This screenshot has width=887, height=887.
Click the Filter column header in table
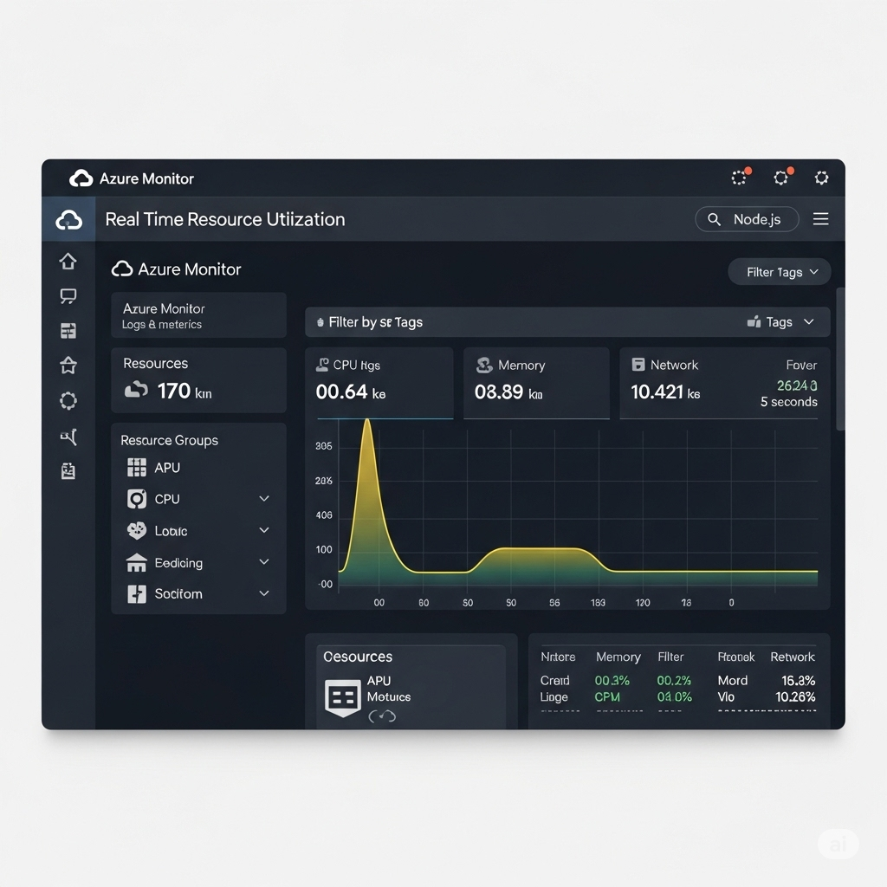pos(670,657)
